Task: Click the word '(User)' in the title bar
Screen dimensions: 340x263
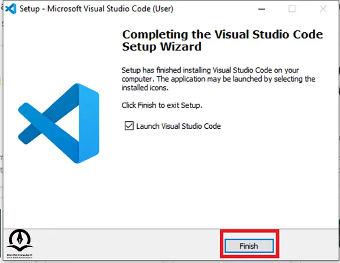Action: click(x=163, y=9)
